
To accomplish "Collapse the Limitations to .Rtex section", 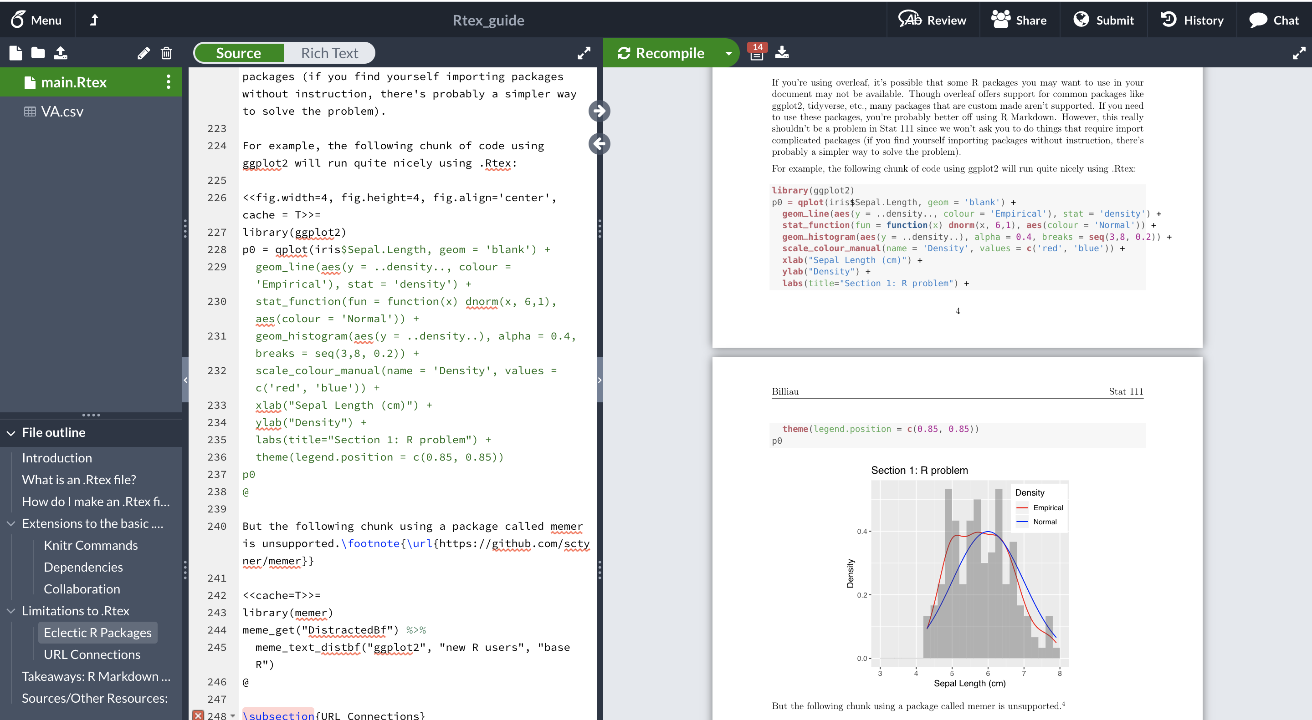I will coord(11,611).
